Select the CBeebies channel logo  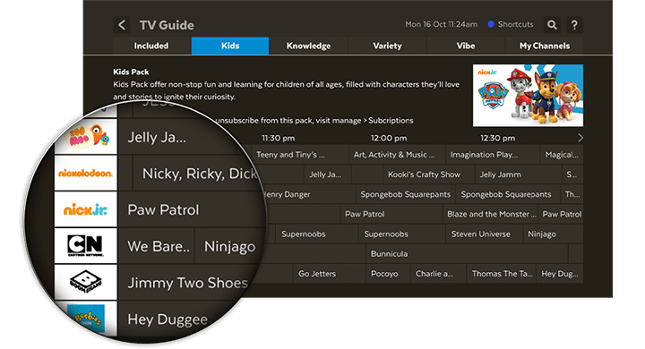(x=86, y=318)
